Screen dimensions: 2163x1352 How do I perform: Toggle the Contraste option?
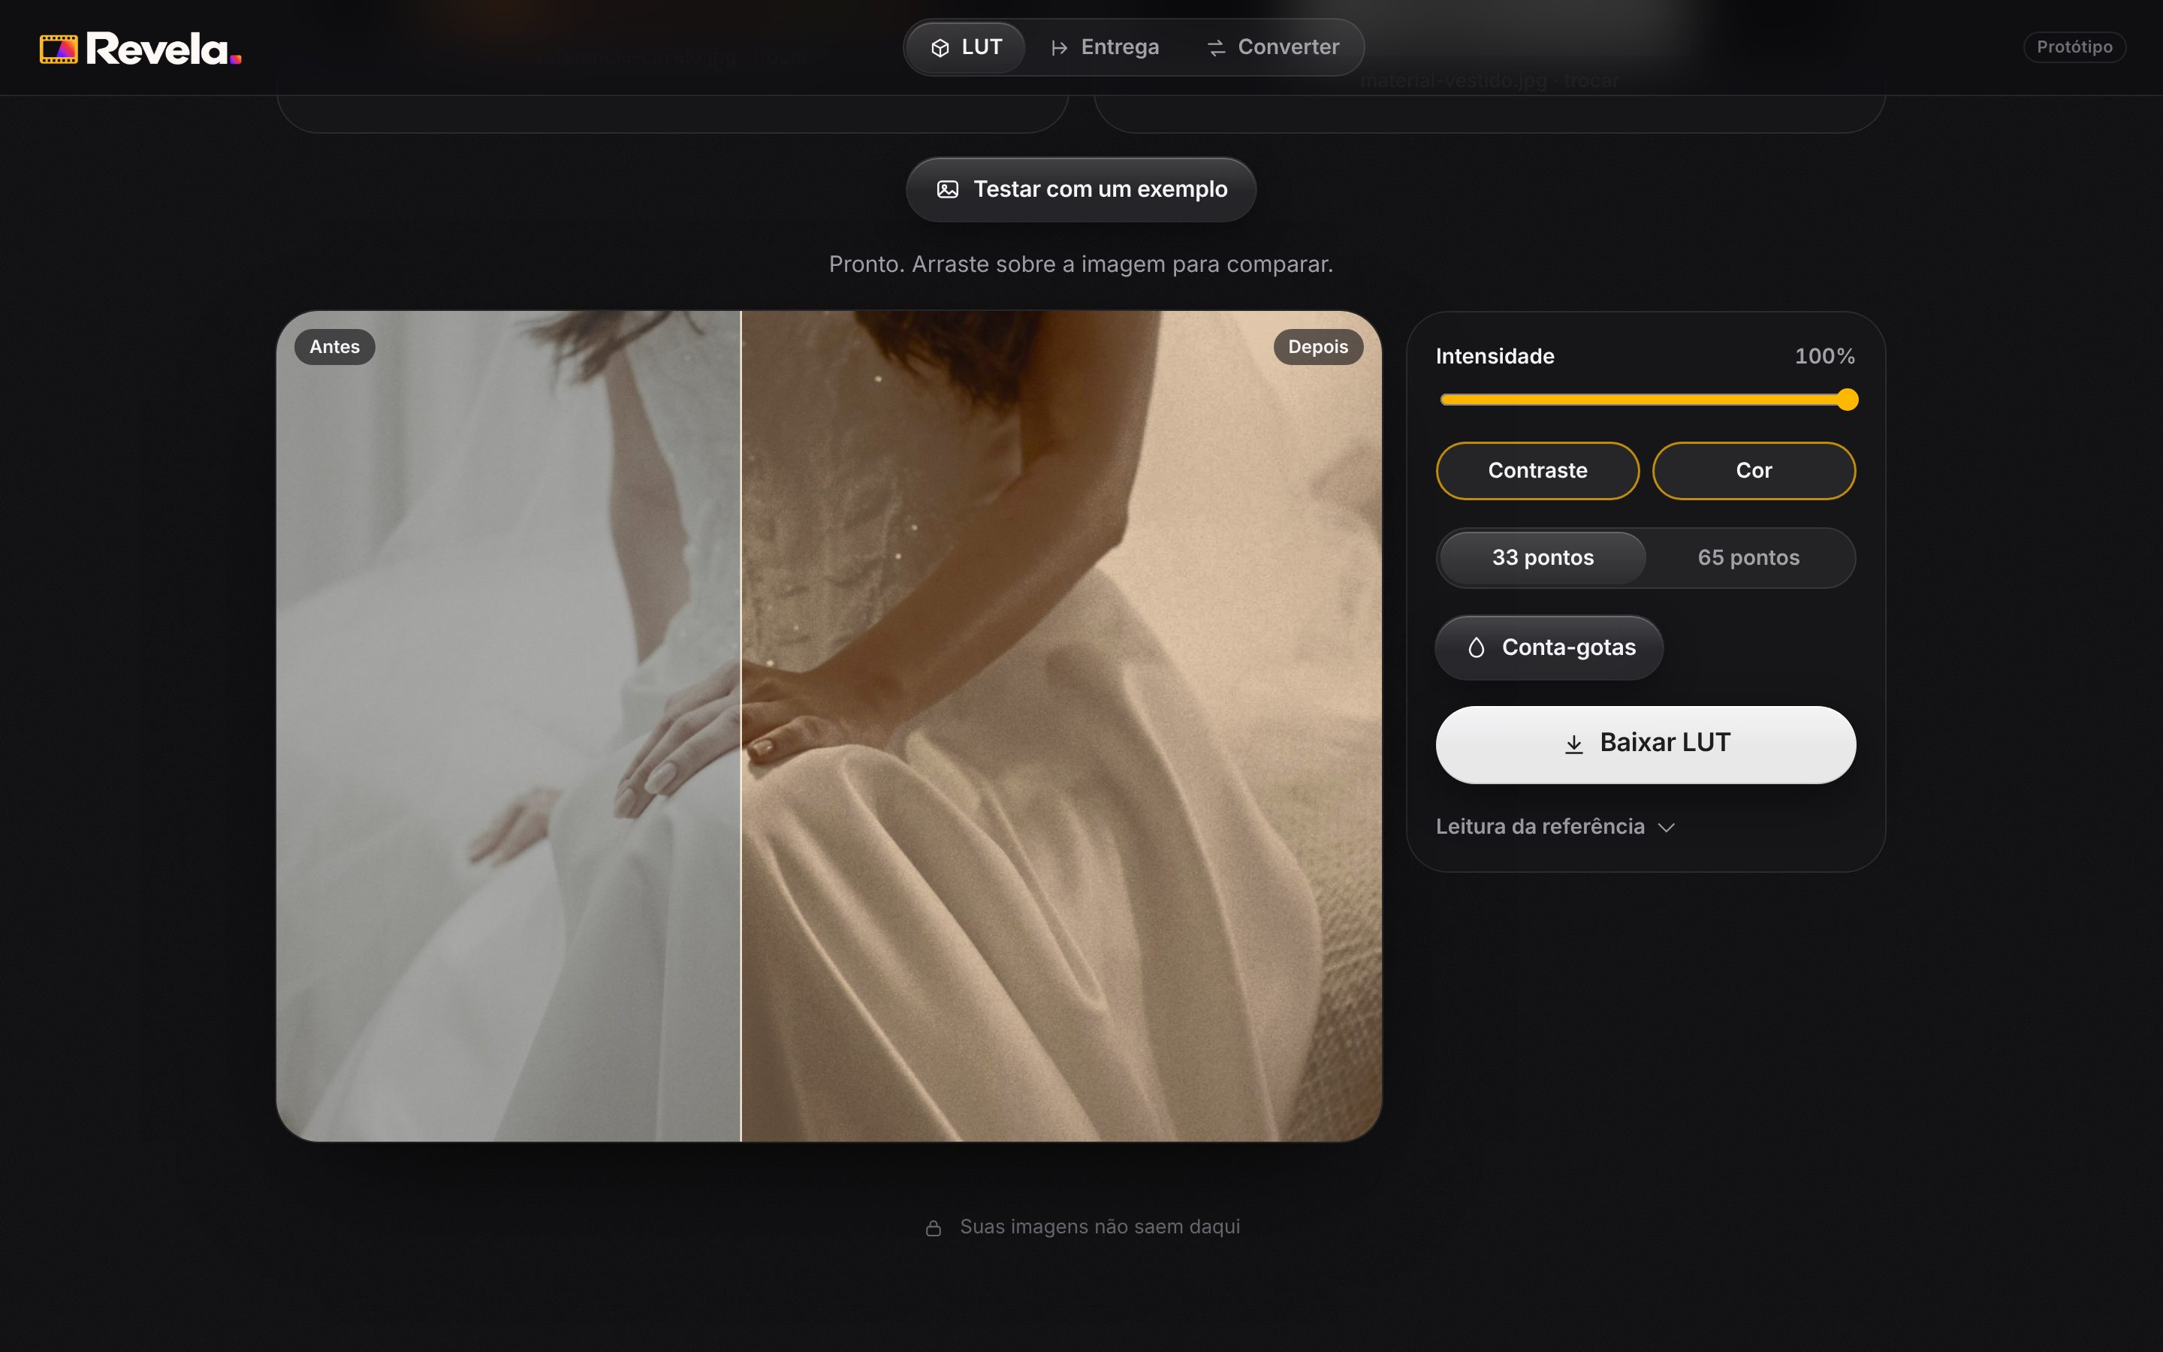(1537, 470)
